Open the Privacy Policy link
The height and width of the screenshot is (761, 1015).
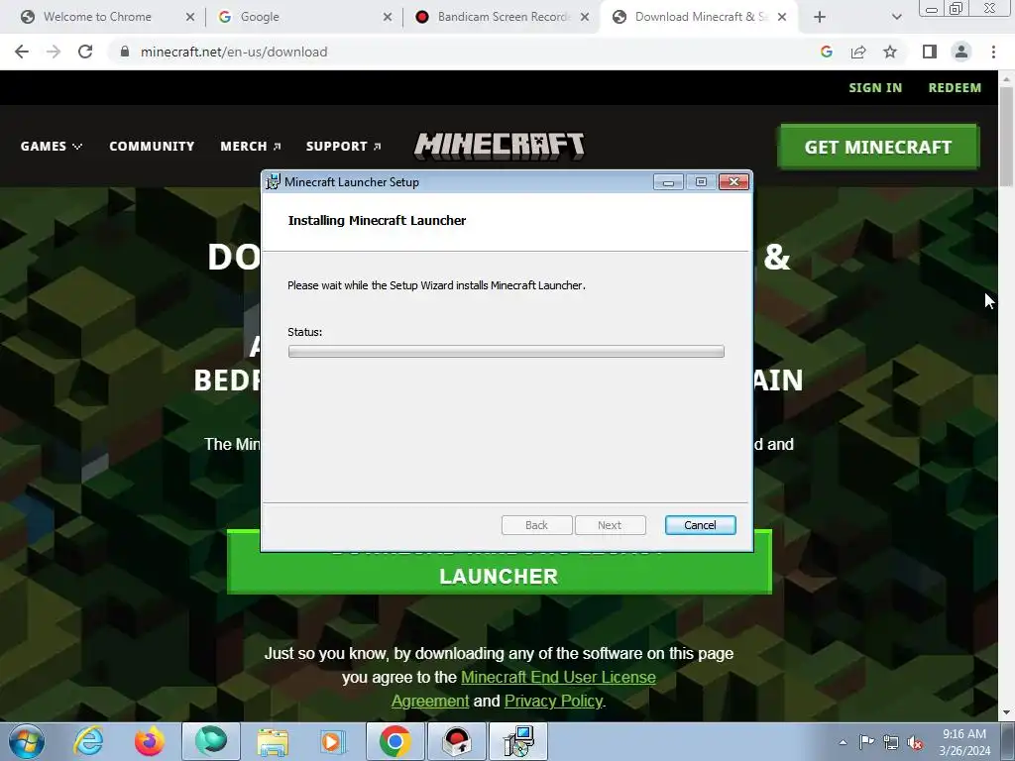pos(553,701)
